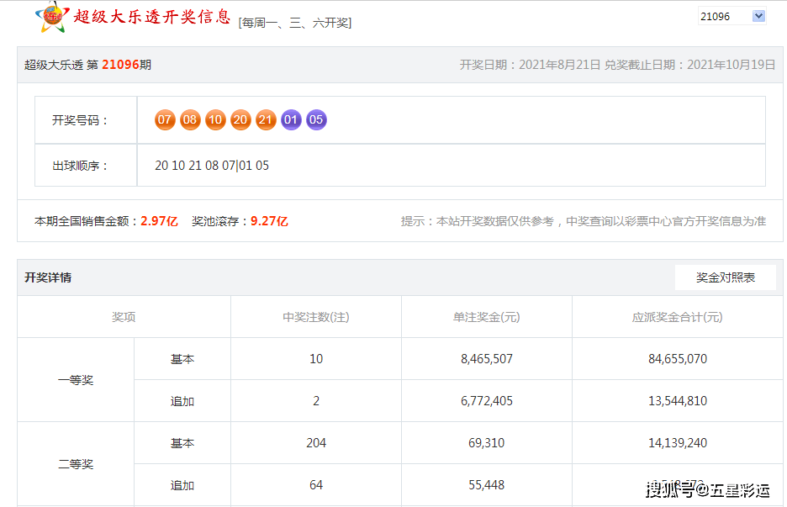
Task: Open the issue number dropdown arrow
Action: (758, 17)
